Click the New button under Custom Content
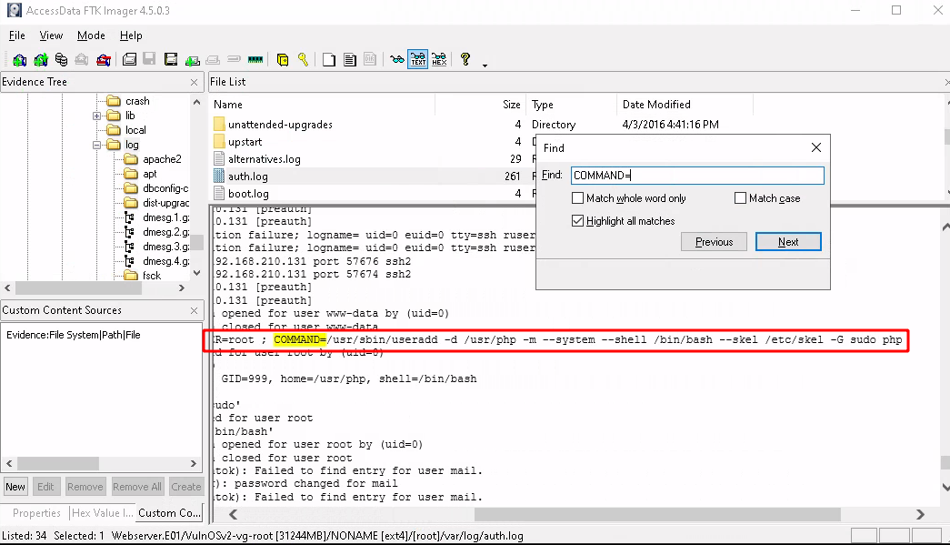The height and width of the screenshot is (545, 950). tap(15, 487)
